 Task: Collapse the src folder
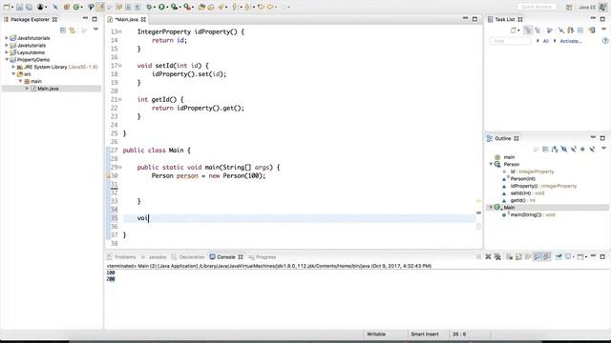tap(13, 74)
